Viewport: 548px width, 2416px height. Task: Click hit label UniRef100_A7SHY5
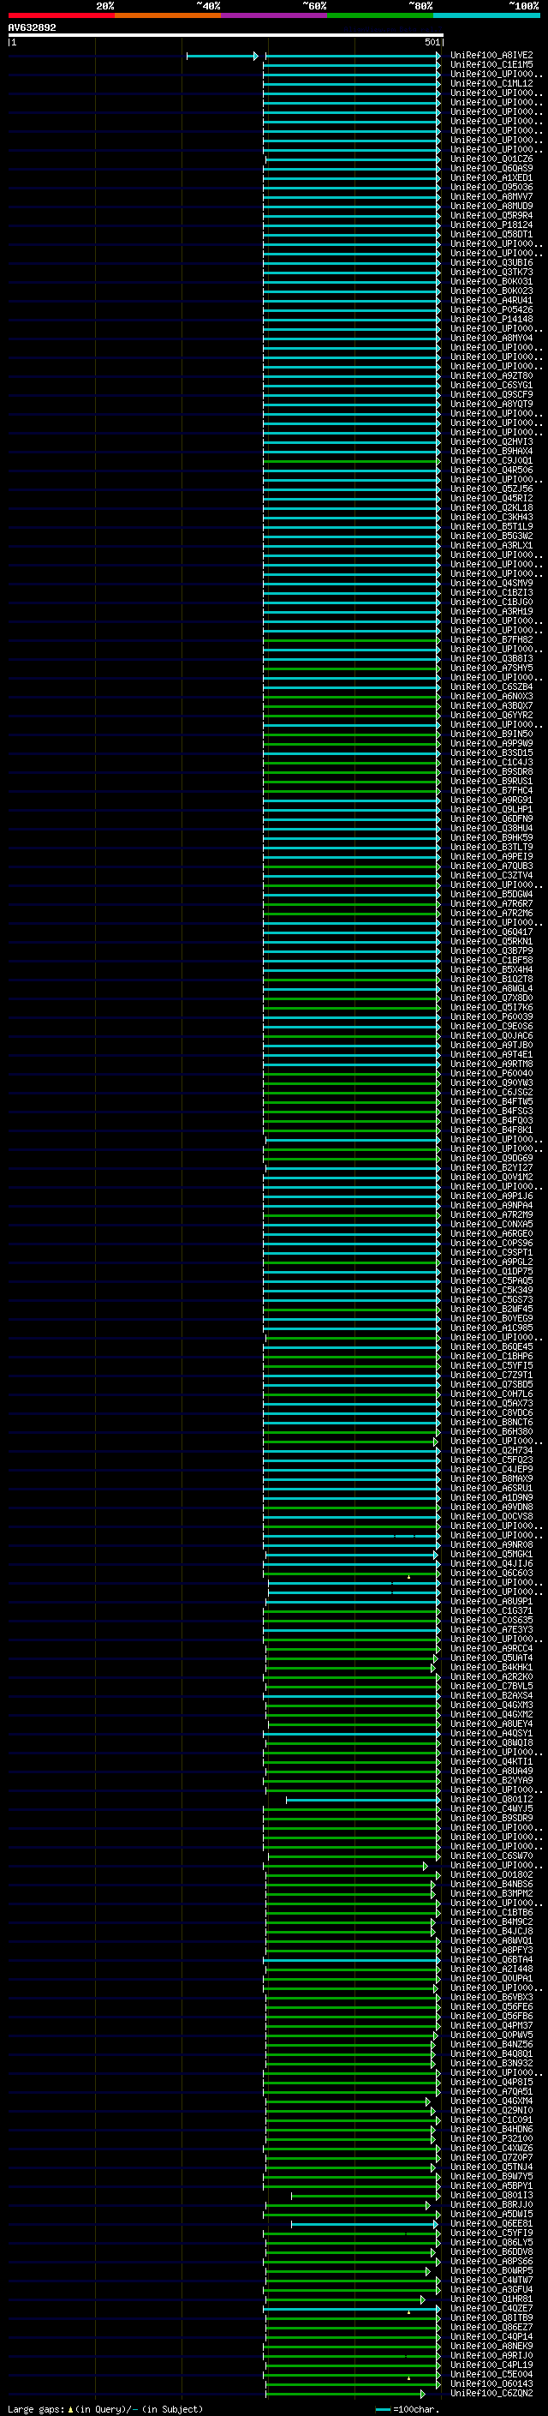coord(491,668)
